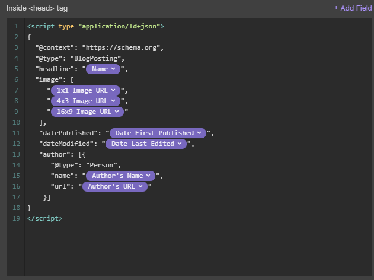This screenshot has width=374, height=280.
Task: Place cursor on the closing script tag
Action: [44, 218]
